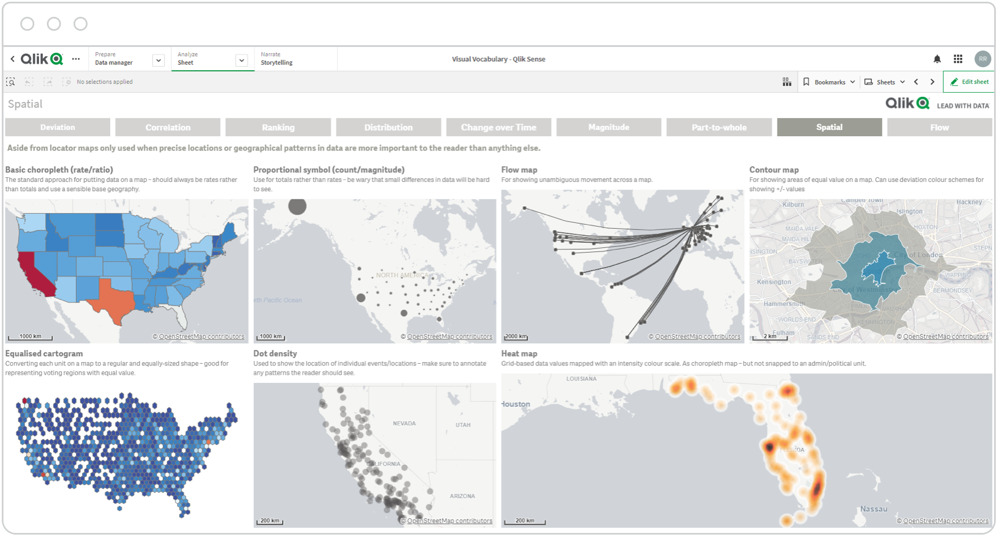Viewport: 997px width, 537px height.
Task: Click the Spatial sheet title
Action: click(x=25, y=104)
